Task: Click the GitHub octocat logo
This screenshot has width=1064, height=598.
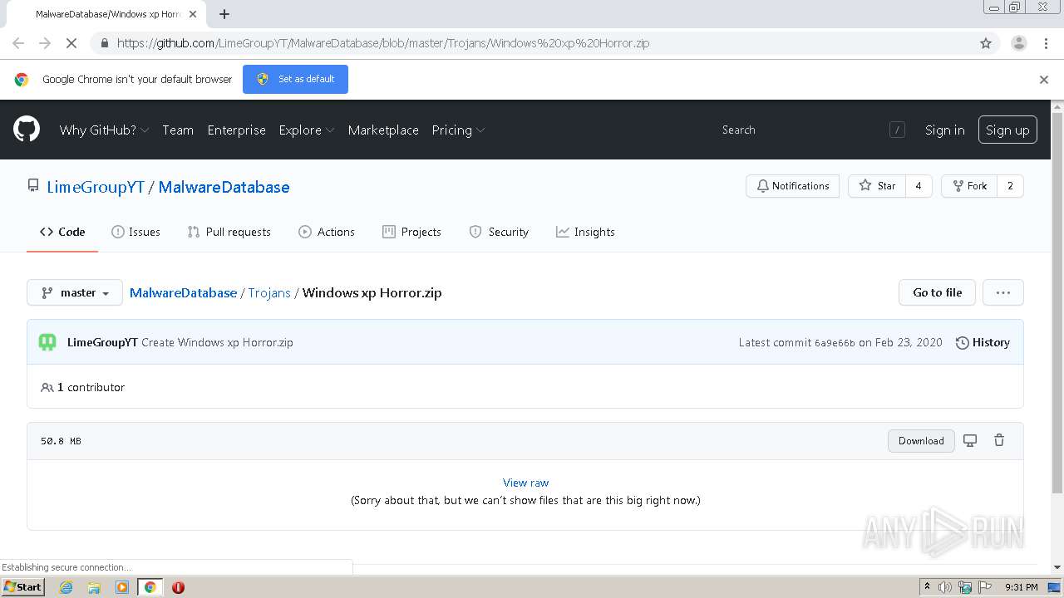Action: (x=27, y=130)
